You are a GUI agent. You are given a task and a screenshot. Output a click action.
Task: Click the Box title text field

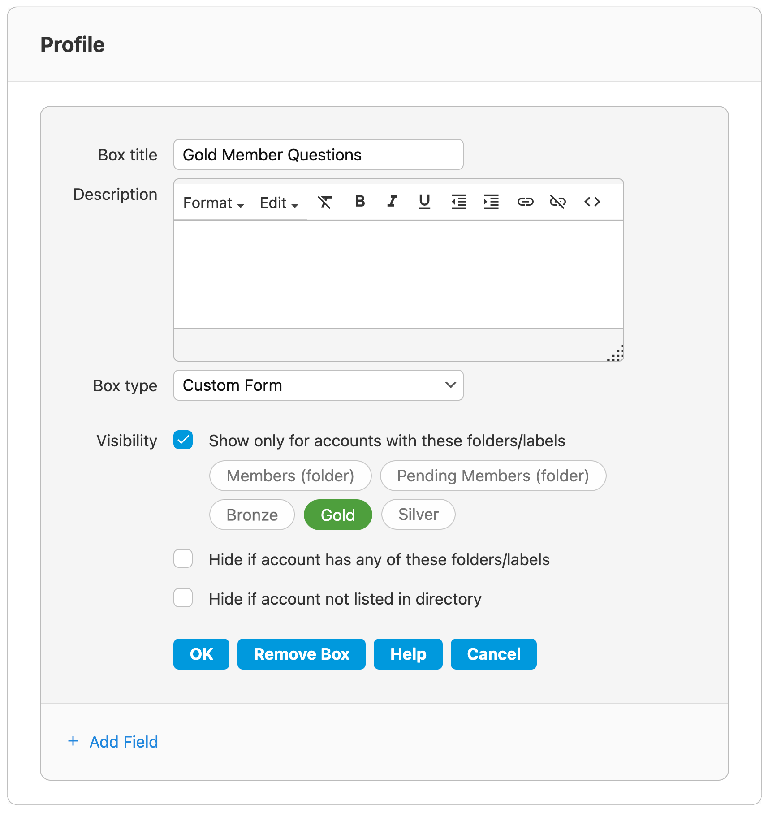click(x=318, y=155)
